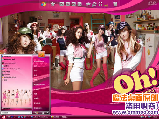Launch Dreamweaver via the DW dock icon
The image size is (159, 119).
pyautogui.click(x=73, y=4)
